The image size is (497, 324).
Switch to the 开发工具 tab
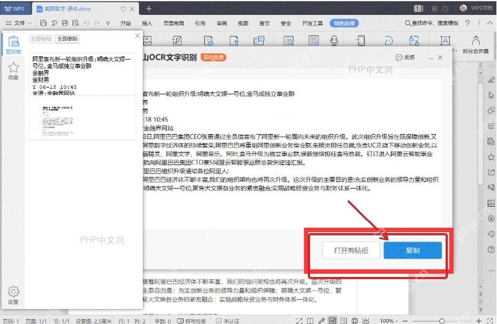click(x=312, y=23)
